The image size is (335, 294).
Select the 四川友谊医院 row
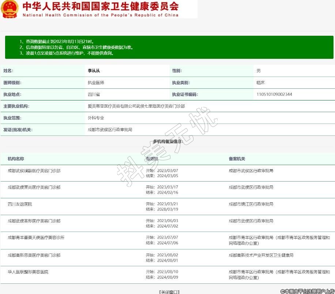20,204
